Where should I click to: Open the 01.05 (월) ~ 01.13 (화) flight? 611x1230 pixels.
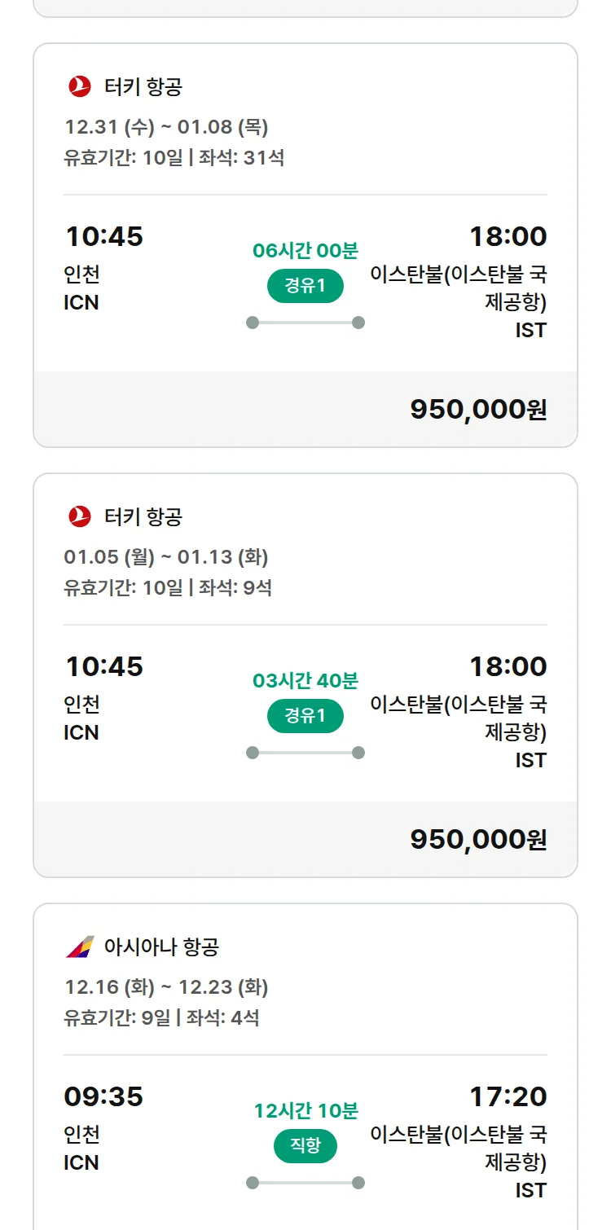click(166, 557)
